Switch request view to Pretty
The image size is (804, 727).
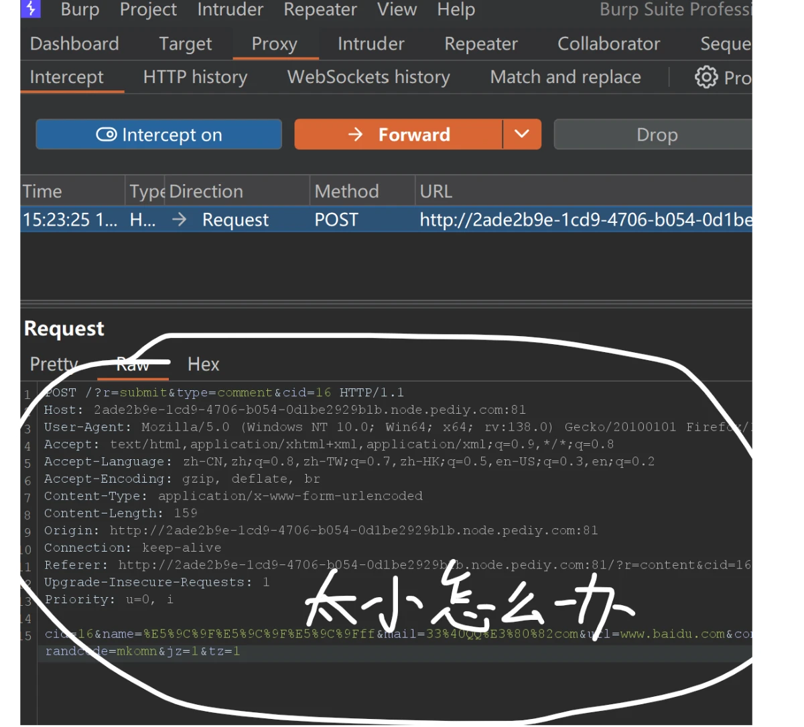point(54,364)
